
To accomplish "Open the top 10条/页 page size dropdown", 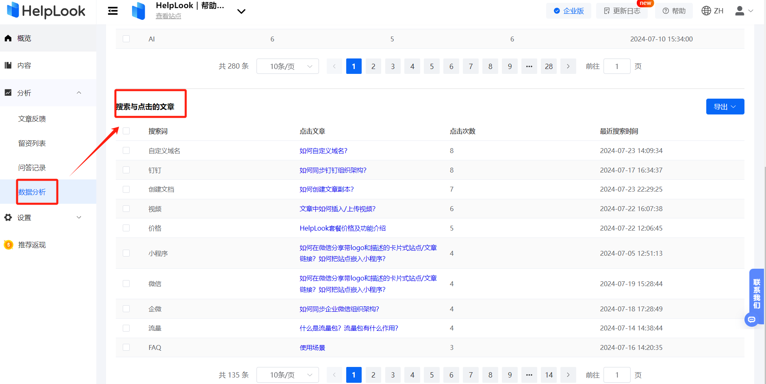I will (288, 66).
